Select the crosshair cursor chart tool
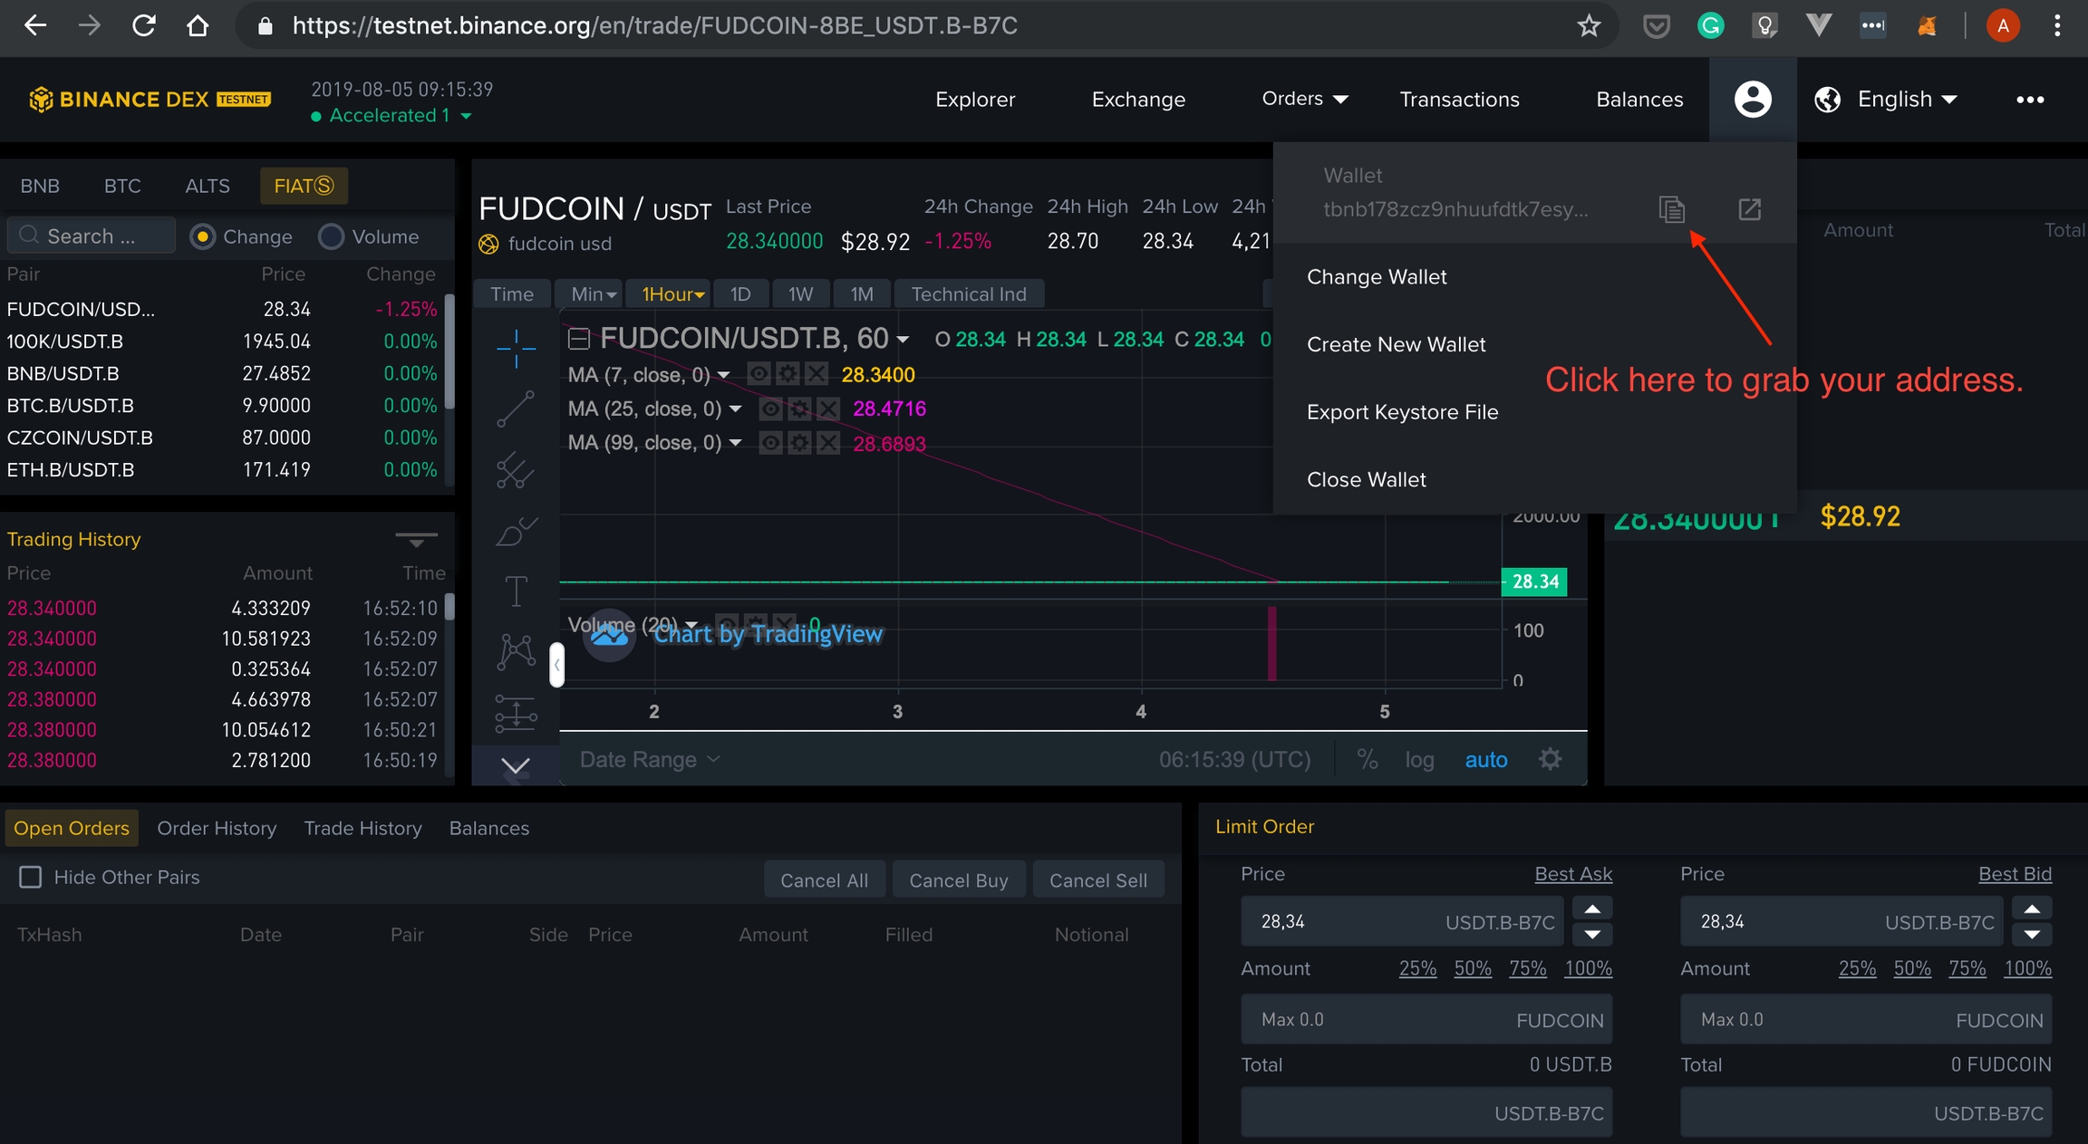The height and width of the screenshot is (1144, 2088). pos(516,348)
